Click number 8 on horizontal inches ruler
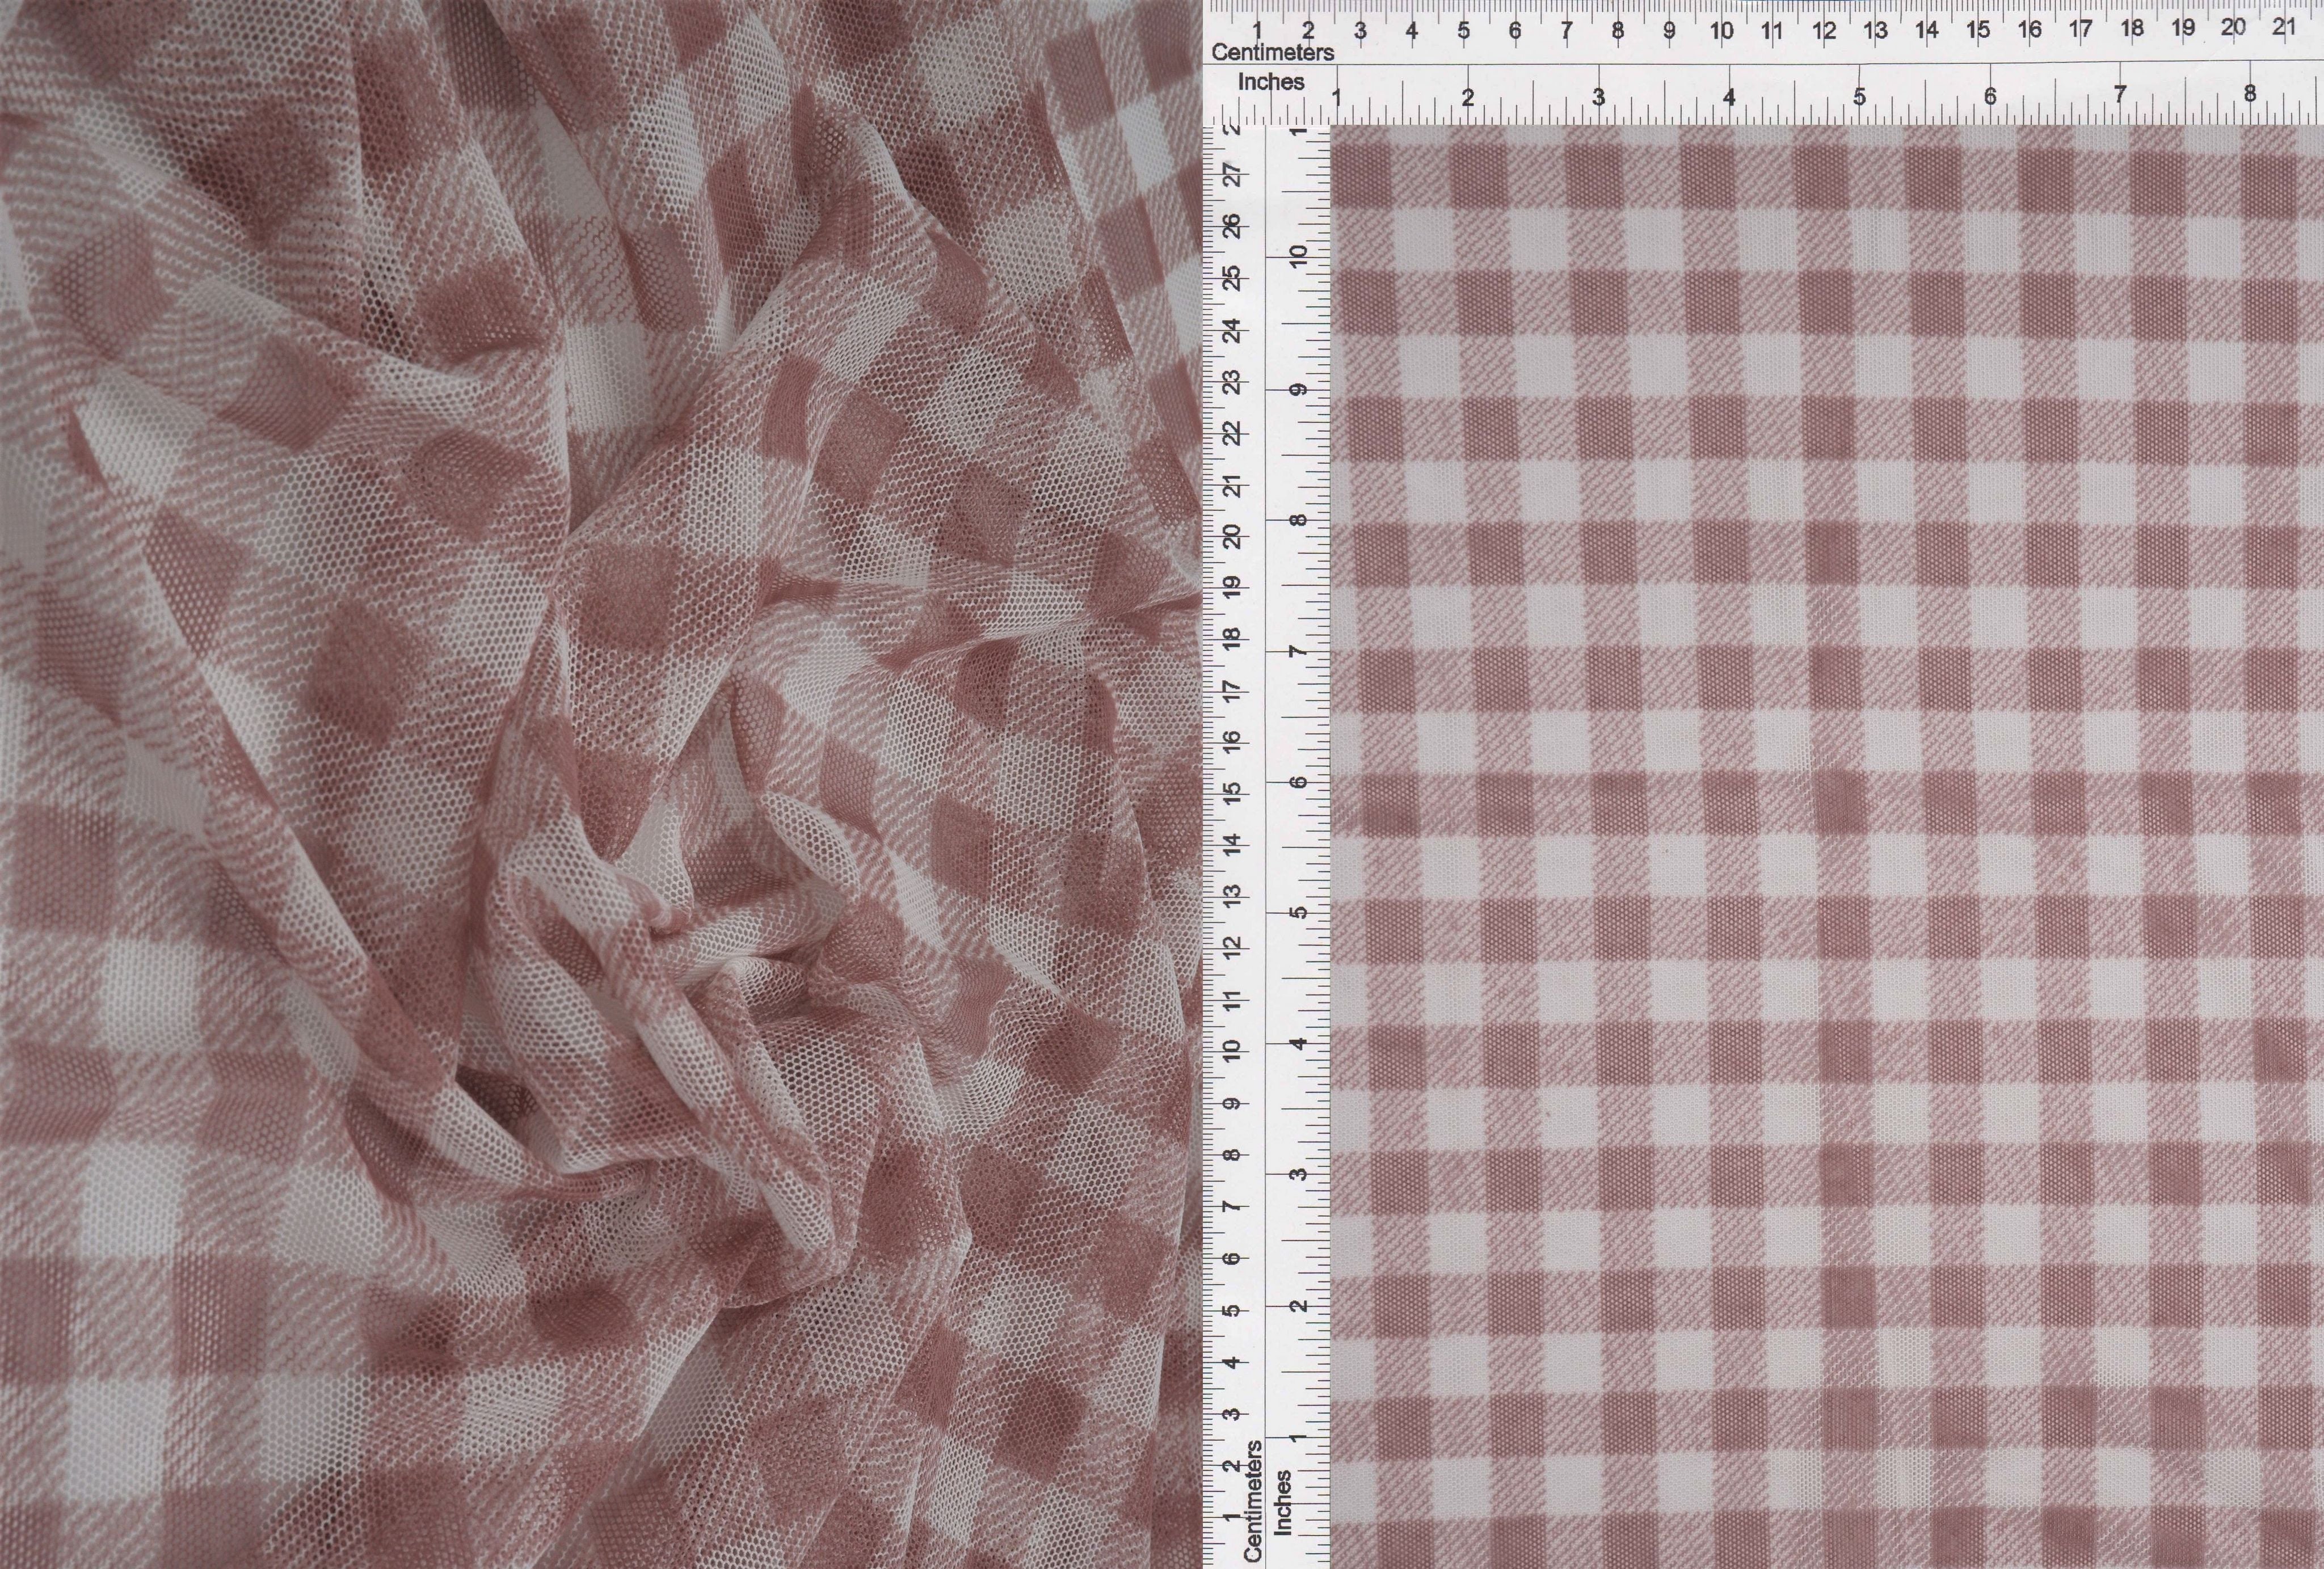 point(2250,94)
